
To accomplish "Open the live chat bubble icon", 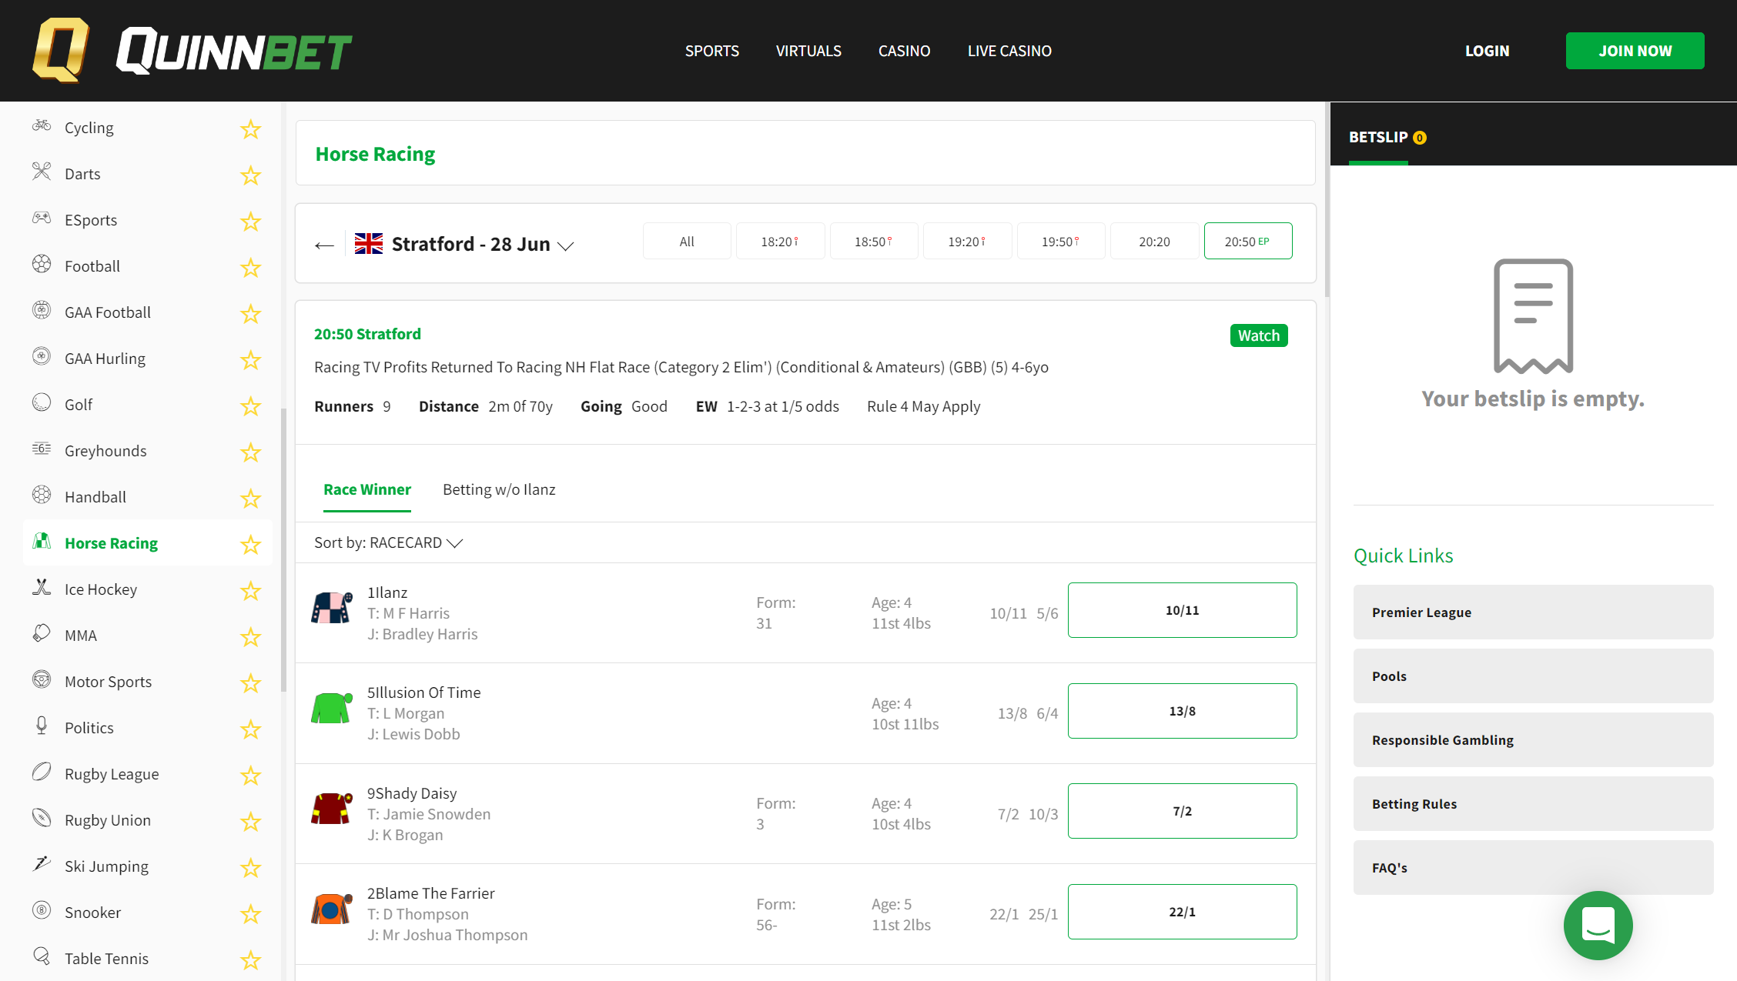I will coord(1598,925).
